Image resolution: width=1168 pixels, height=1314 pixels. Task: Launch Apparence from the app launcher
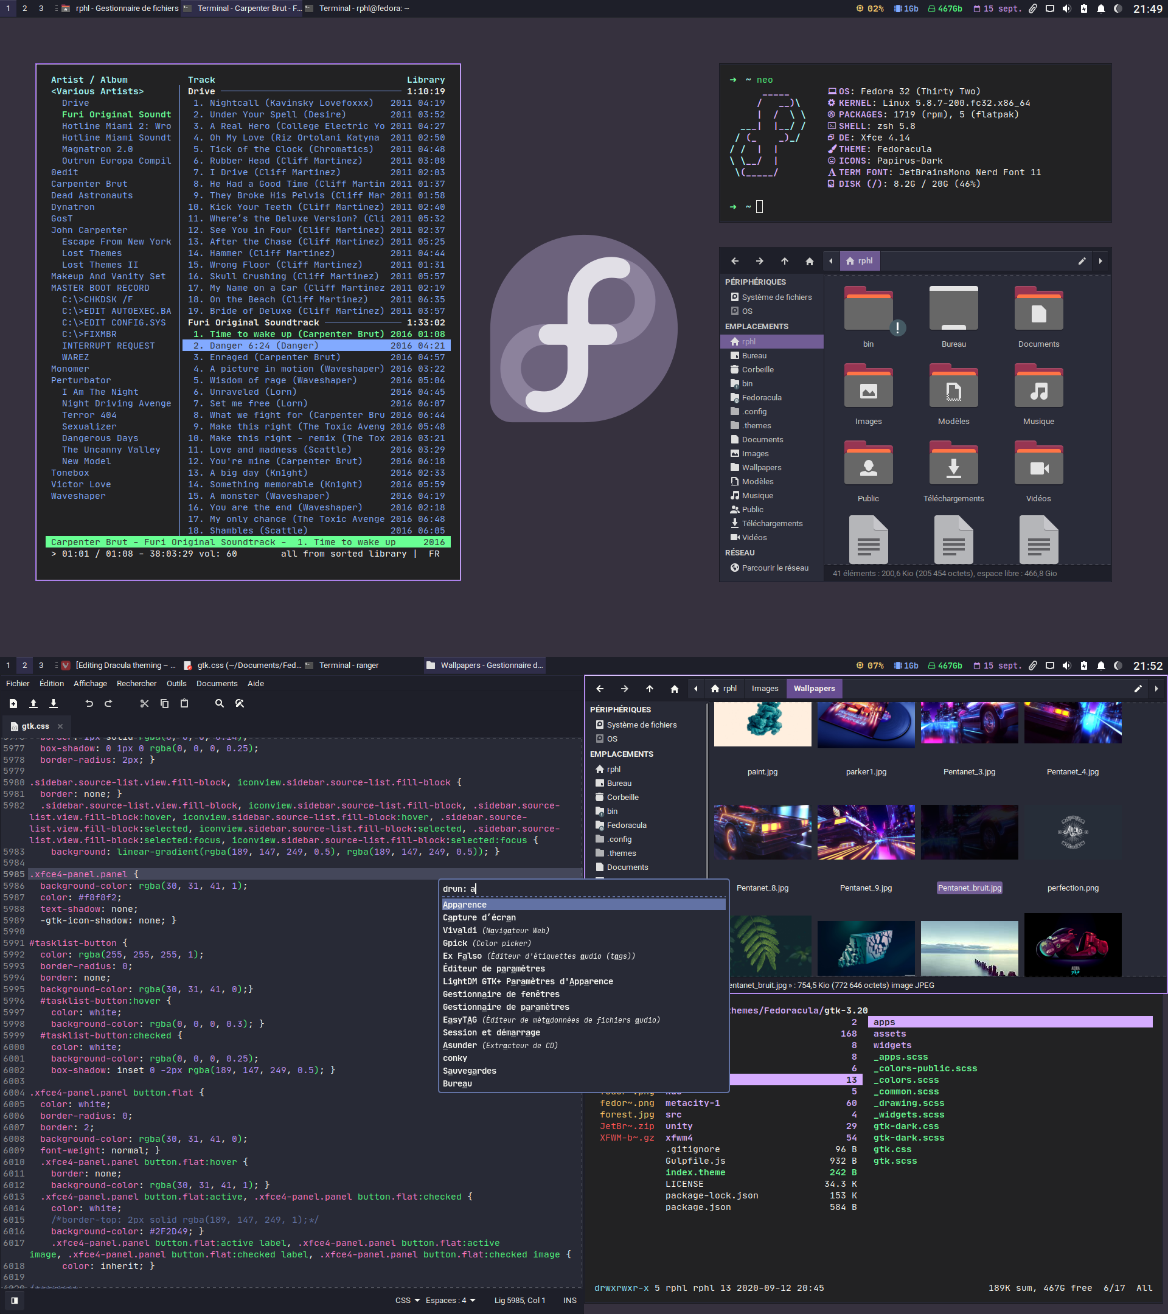coord(464,904)
